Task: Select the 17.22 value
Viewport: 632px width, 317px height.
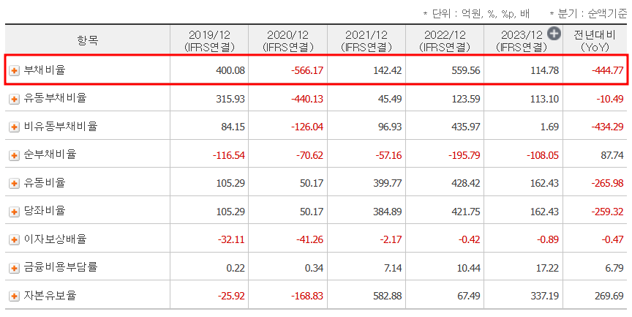Action: click(547, 268)
